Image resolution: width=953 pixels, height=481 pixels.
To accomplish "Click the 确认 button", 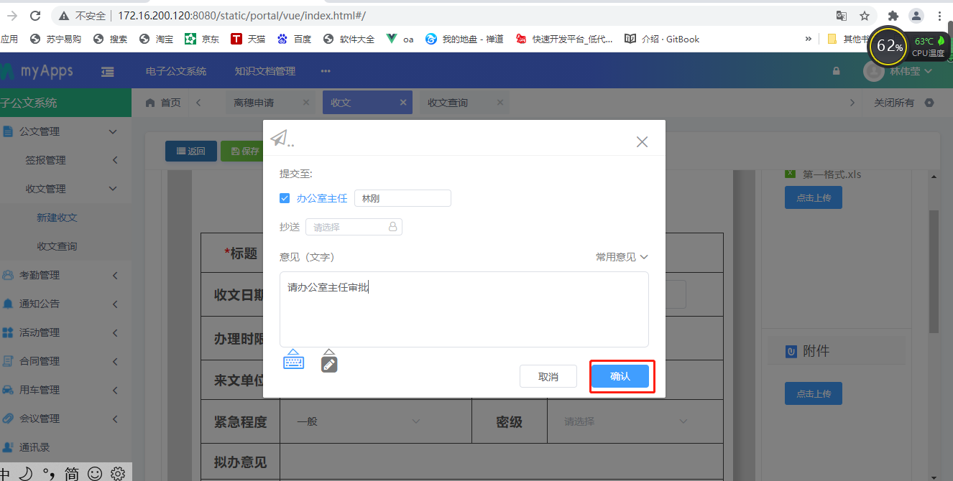I will pyautogui.click(x=620, y=376).
